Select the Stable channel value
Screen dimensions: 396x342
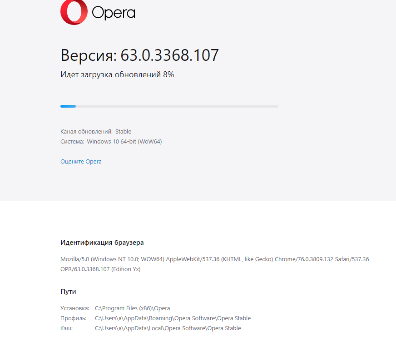[123, 132]
